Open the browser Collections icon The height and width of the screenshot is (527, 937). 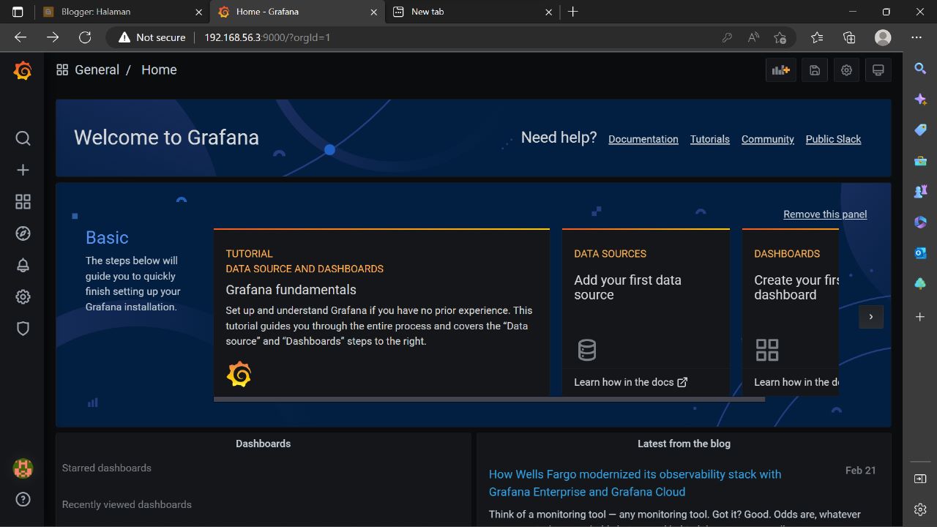click(849, 37)
